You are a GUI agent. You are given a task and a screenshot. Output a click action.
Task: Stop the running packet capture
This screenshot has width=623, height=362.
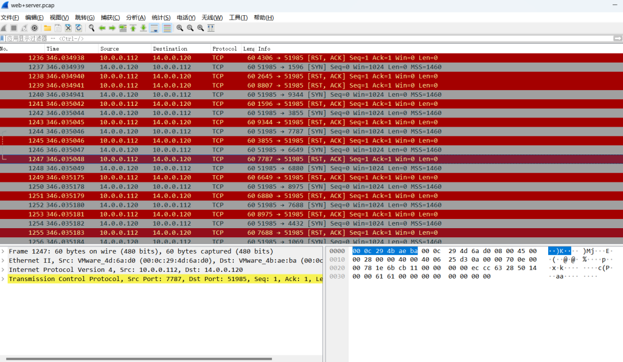14,28
